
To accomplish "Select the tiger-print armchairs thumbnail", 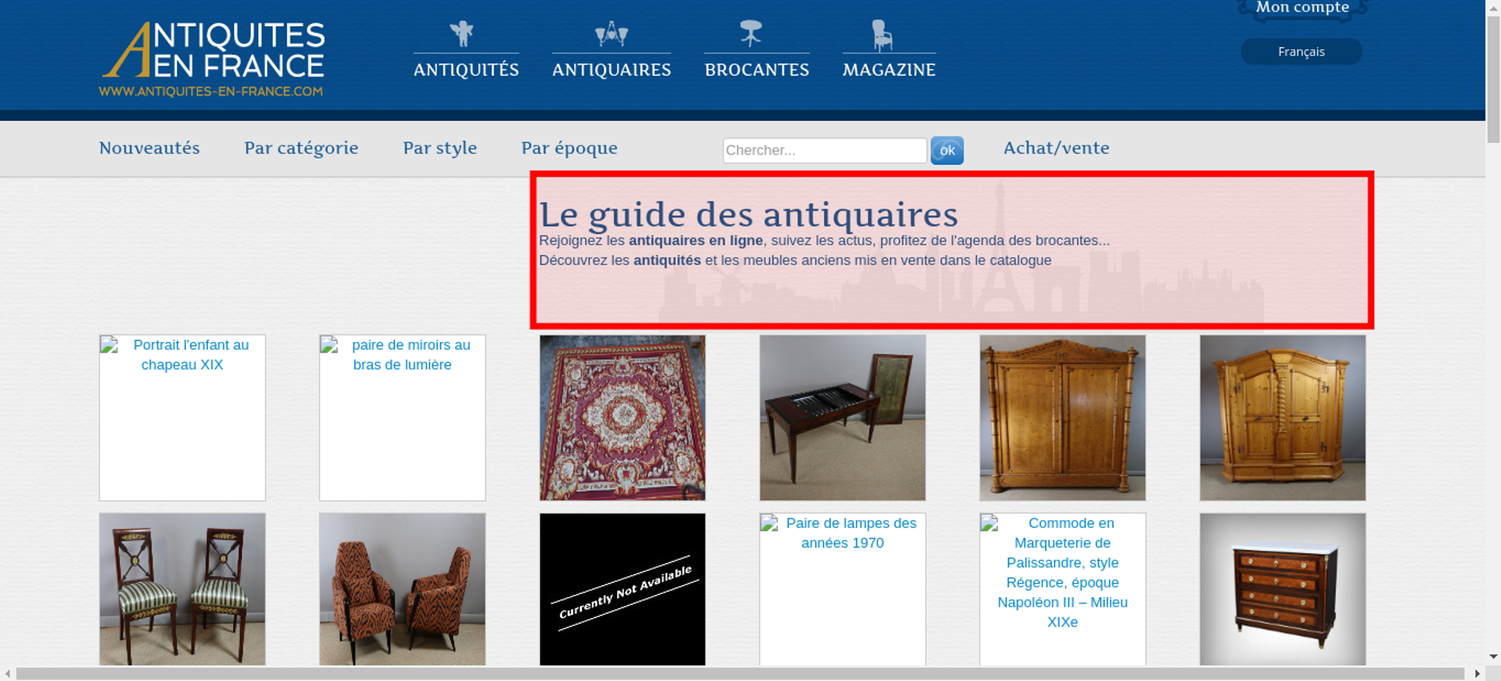I will pos(402,589).
